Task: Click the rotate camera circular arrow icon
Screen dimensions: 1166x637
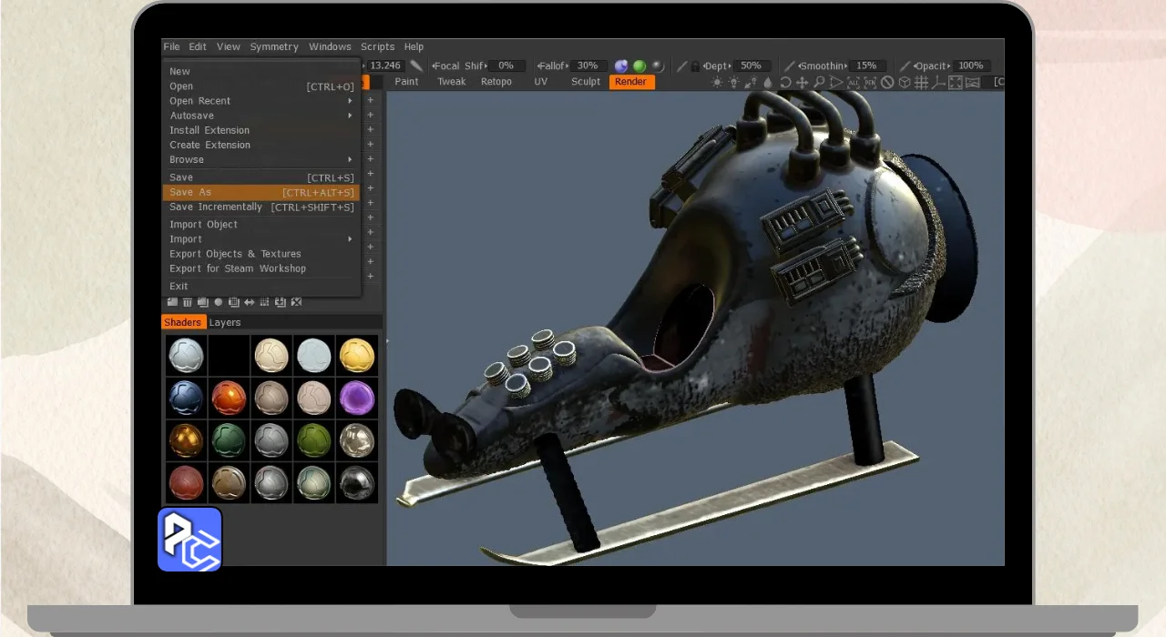Action: [785, 82]
